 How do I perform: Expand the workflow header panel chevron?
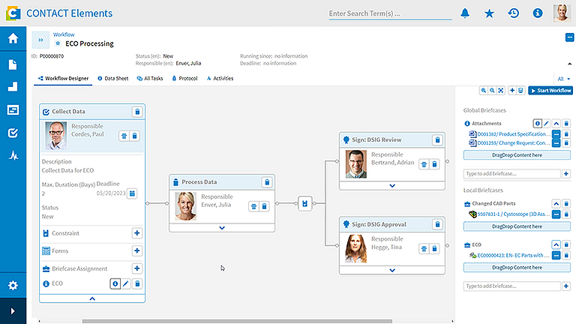(x=40, y=40)
